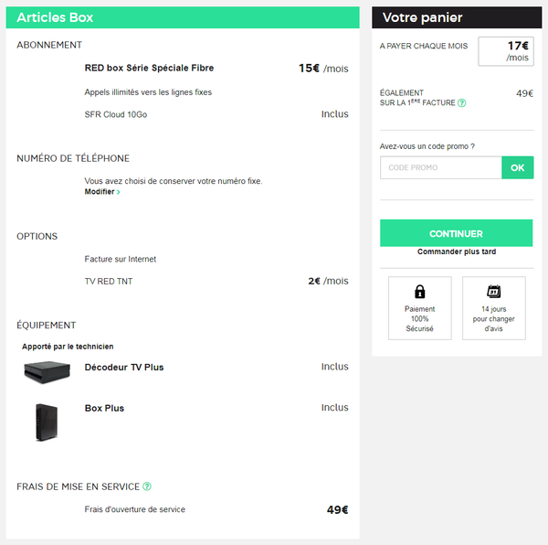This screenshot has width=548, height=545.
Task: Click the 17€ /mois monthly total box
Action: tap(505, 51)
